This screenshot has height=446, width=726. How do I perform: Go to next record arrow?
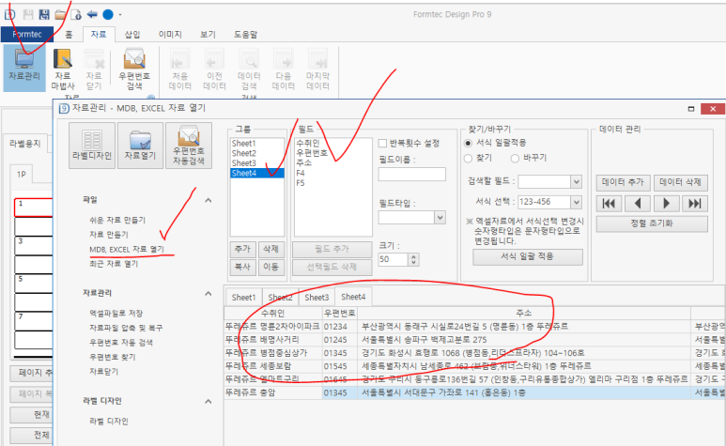coord(666,204)
